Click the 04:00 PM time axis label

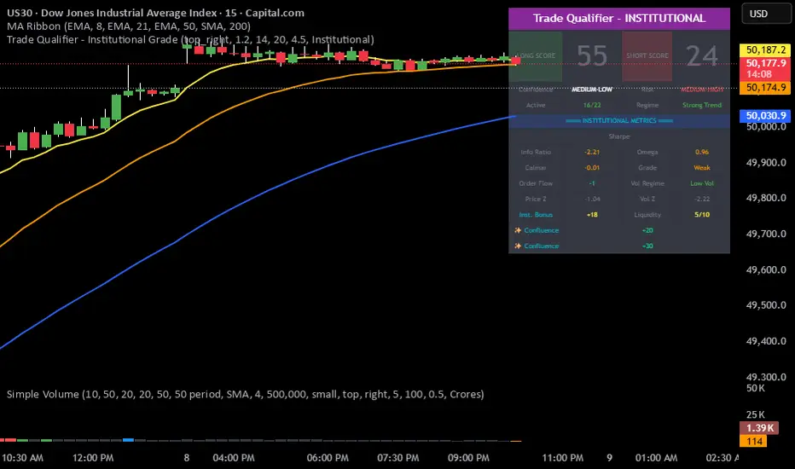pos(234,458)
